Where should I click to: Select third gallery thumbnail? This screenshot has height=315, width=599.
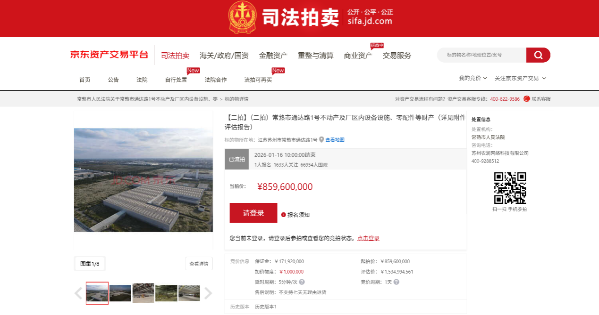coord(143,293)
